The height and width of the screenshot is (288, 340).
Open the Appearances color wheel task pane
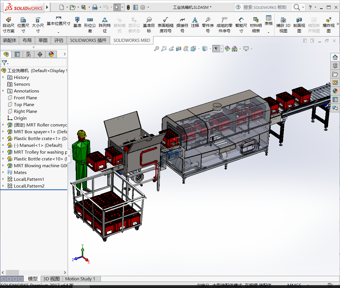[x=335, y=91]
